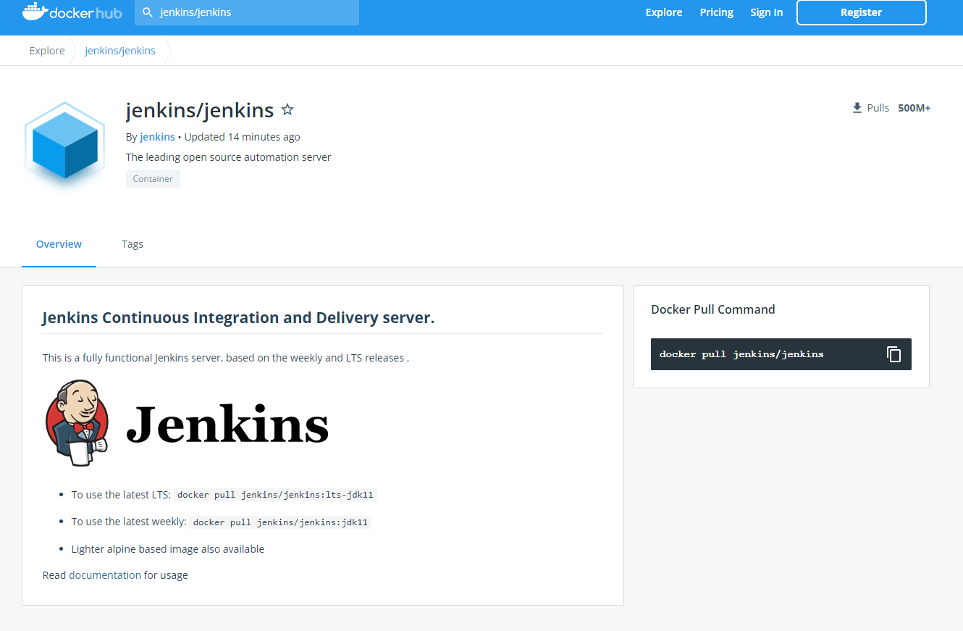Open the documentation link
The height and width of the screenshot is (631, 963).
point(105,575)
